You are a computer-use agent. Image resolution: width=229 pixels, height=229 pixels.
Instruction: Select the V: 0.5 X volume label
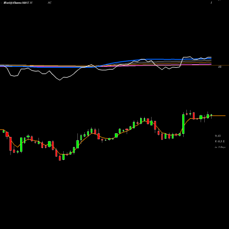point(220,142)
